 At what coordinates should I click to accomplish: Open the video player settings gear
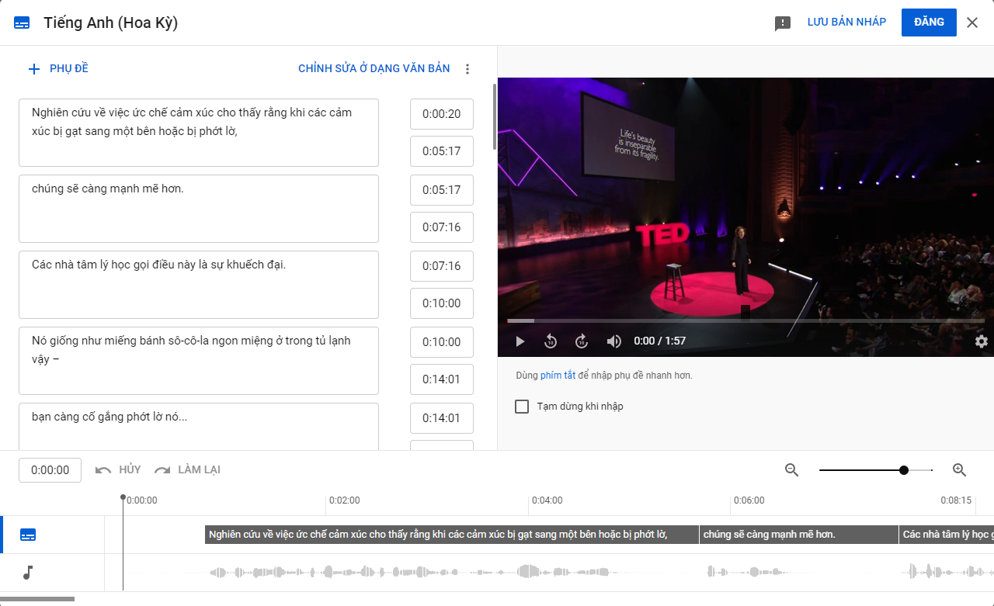click(981, 341)
